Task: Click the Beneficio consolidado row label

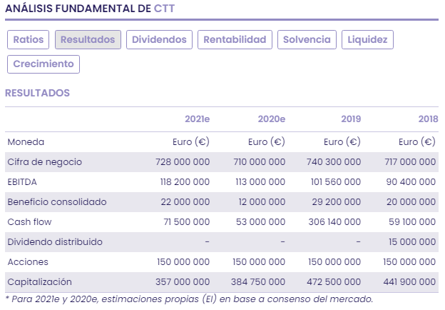Action: [56, 202]
